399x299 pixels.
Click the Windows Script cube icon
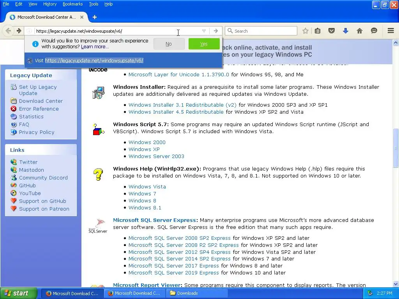pyautogui.click(x=98, y=130)
